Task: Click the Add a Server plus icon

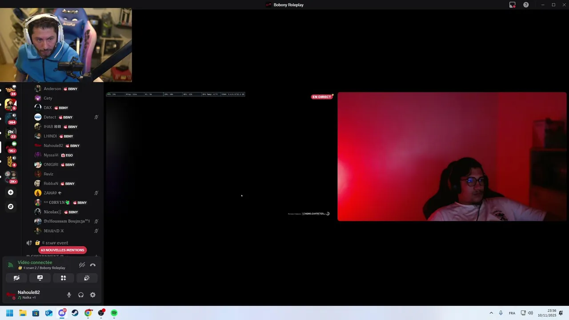Action: pyautogui.click(x=11, y=192)
